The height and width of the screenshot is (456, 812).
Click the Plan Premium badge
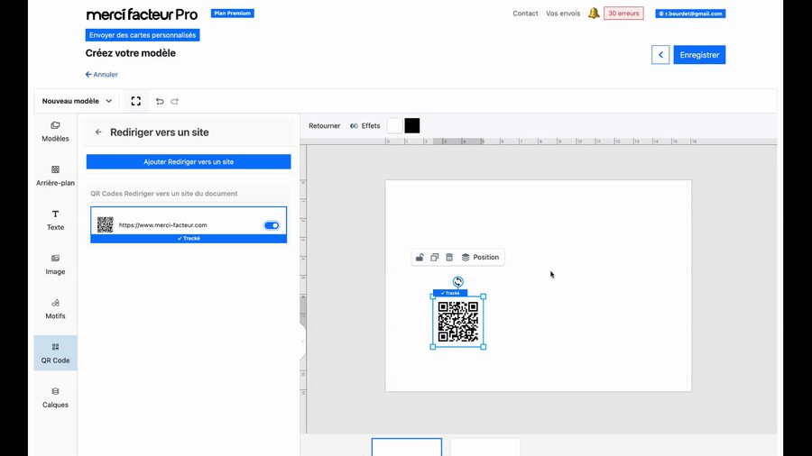point(233,14)
